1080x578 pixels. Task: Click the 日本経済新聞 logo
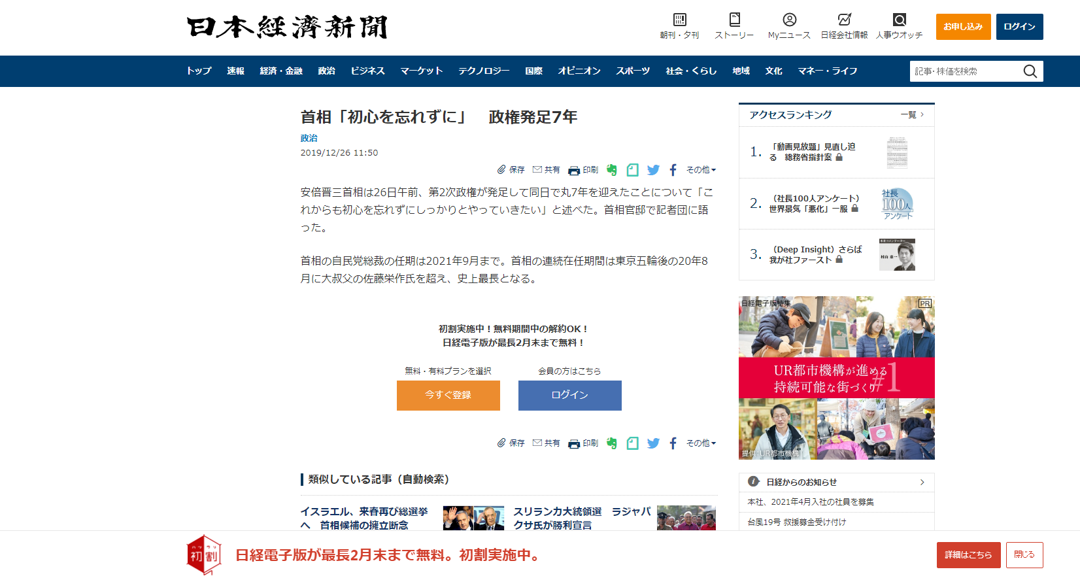287,27
